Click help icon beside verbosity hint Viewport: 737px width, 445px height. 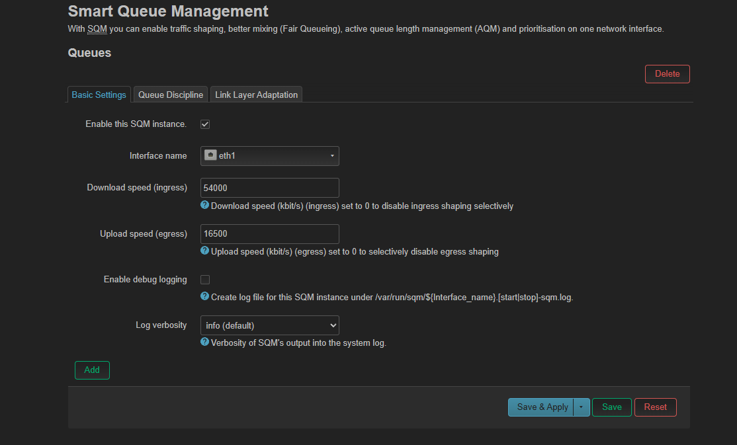pos(205,342)
